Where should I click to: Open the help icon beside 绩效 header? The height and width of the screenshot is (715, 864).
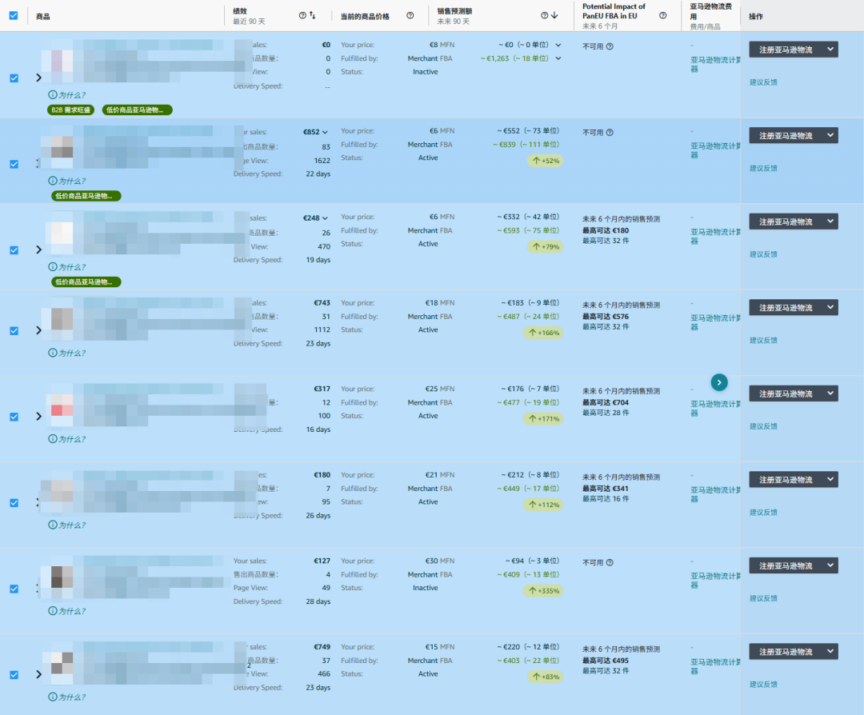[x=302, y=15]
